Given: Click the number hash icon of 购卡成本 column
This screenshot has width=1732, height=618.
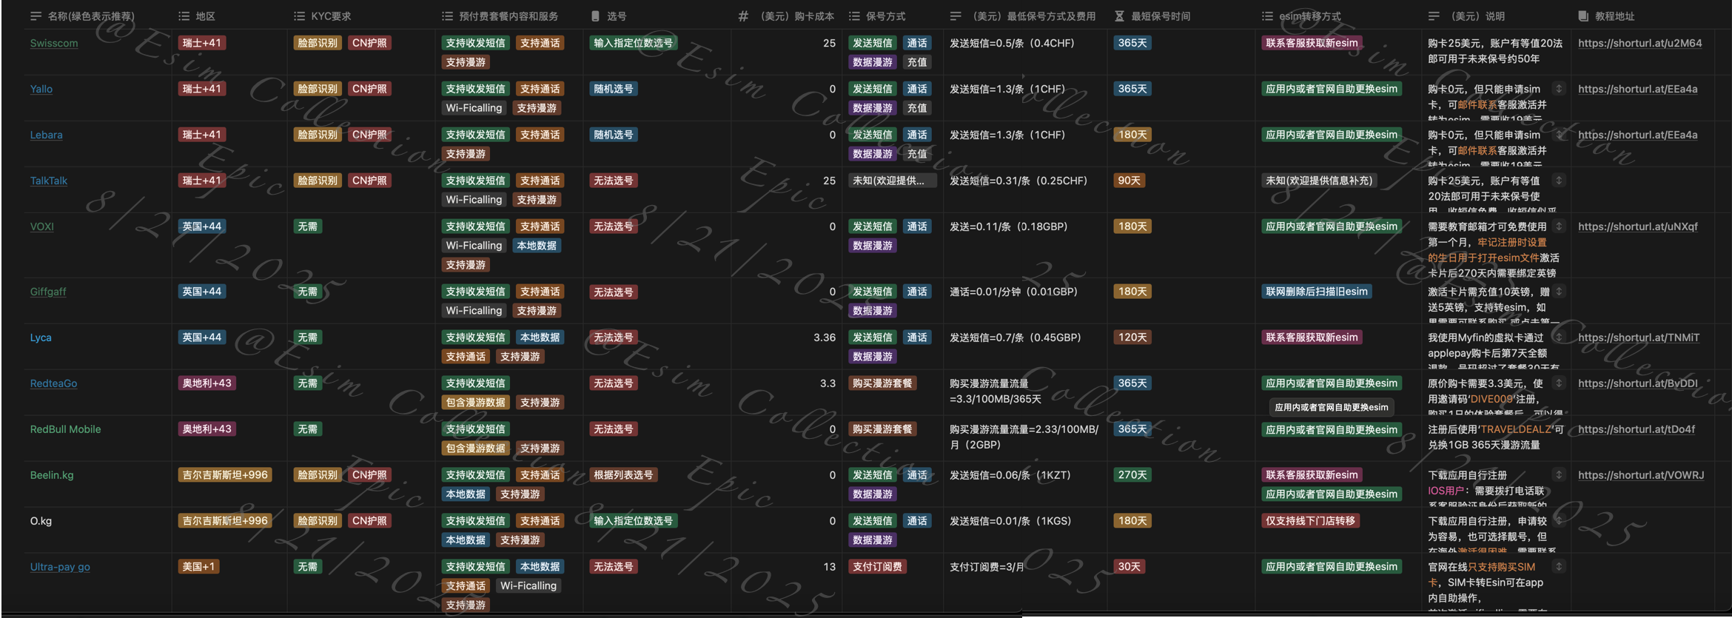Looking at the screenshot, I should point(743,16).
